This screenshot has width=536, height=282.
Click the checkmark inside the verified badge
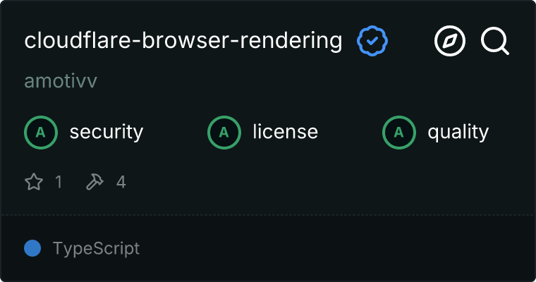point(372,41)
